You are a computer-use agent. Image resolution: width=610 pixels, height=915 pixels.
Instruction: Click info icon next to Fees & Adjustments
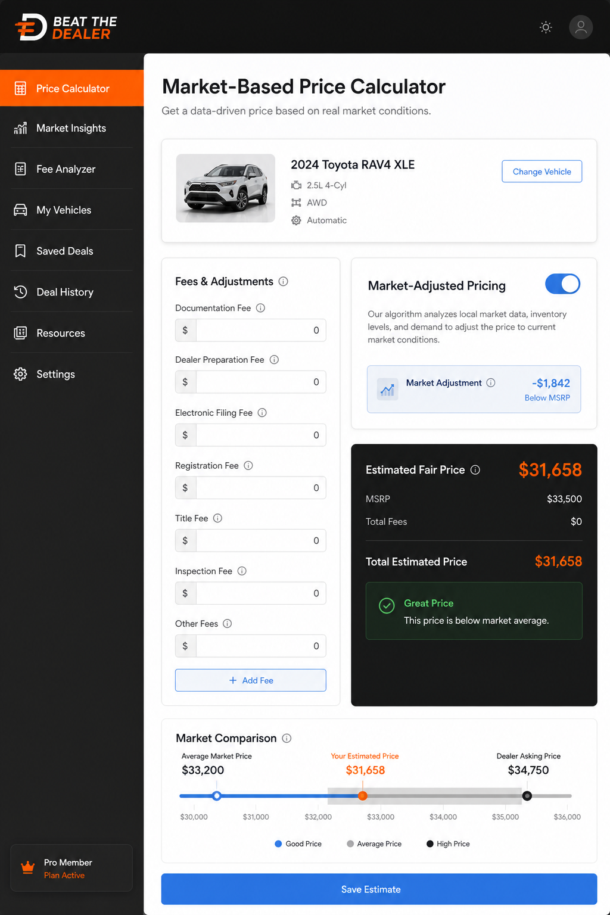coord(284,282)
